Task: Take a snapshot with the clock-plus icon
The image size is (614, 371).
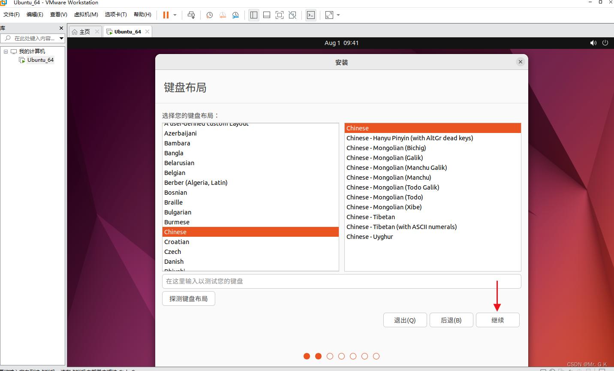Action: pyautogui.click(x=209, y=15)
